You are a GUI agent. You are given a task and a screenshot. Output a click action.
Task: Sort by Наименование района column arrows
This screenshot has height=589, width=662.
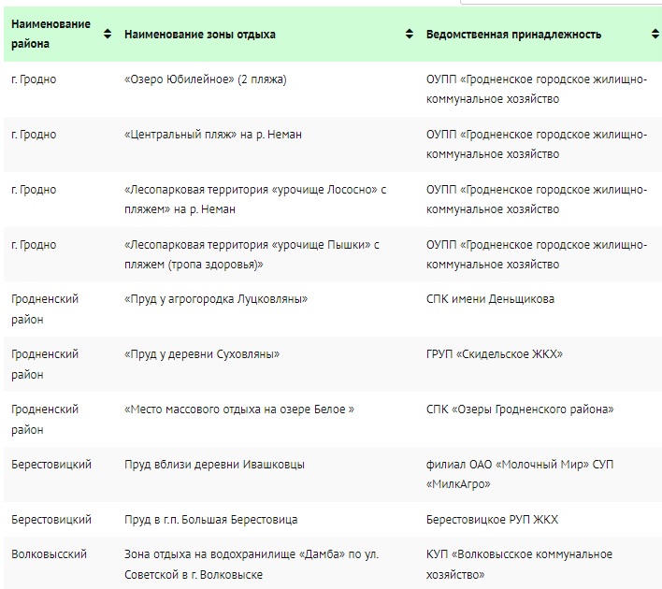(108, 35)
